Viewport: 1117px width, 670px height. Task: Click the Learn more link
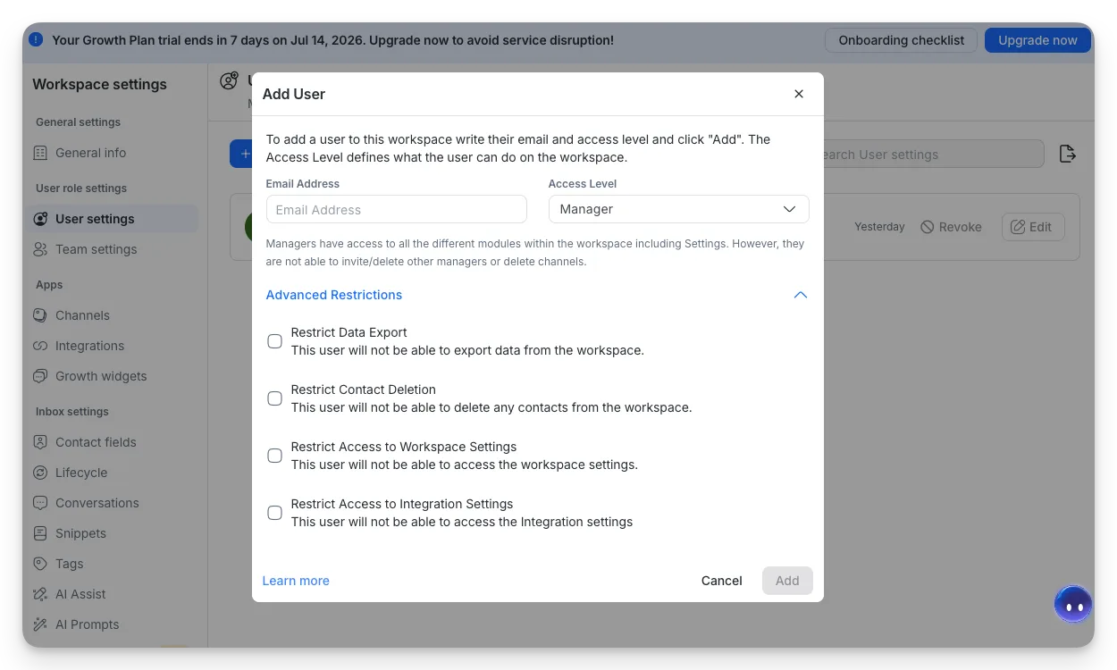point(296,581)
